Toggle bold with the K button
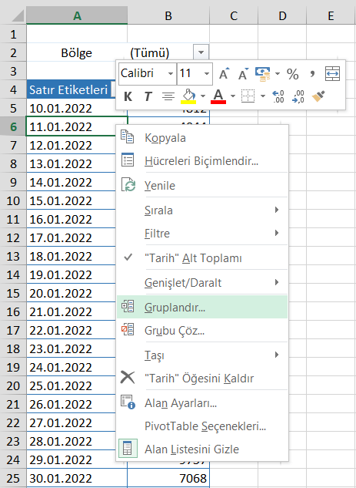 [x=128, y=96]
